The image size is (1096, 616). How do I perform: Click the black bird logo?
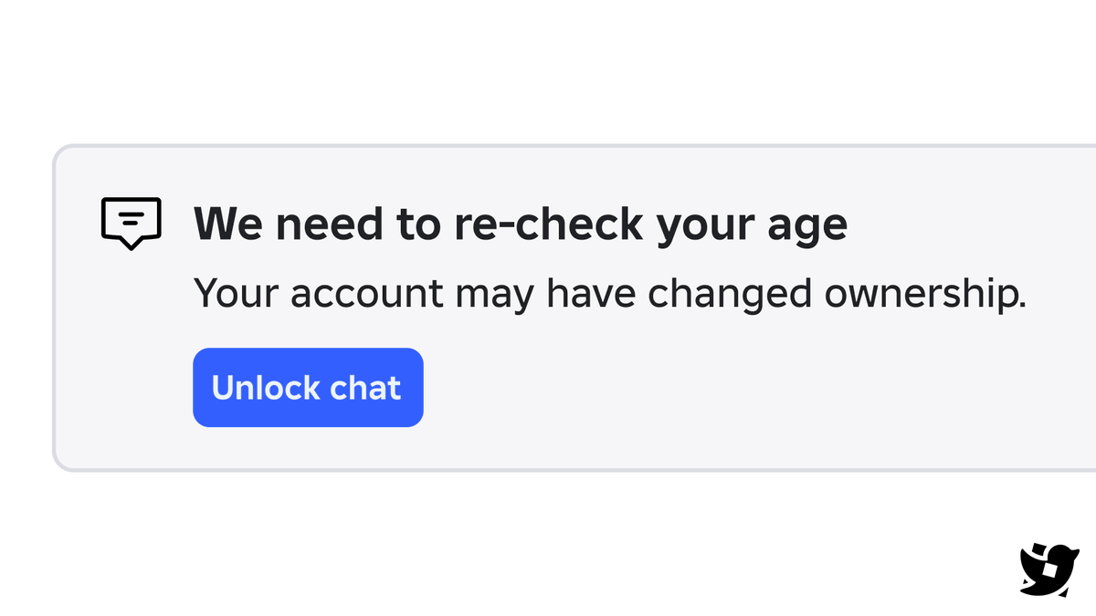(1049, 569)
